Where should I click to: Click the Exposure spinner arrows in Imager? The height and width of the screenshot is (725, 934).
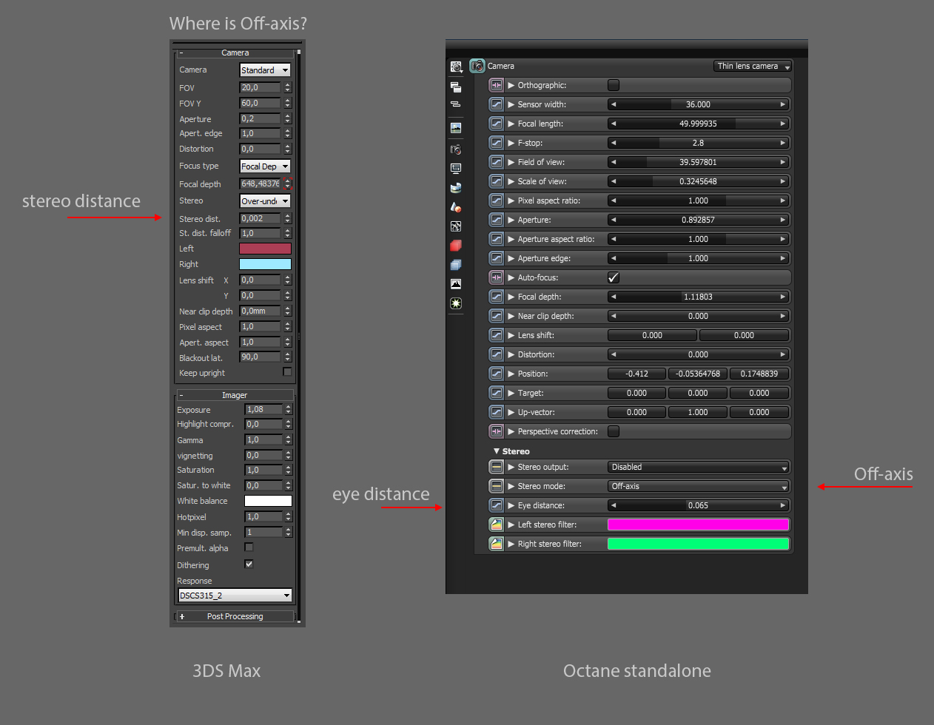click(x=288, y=409)
